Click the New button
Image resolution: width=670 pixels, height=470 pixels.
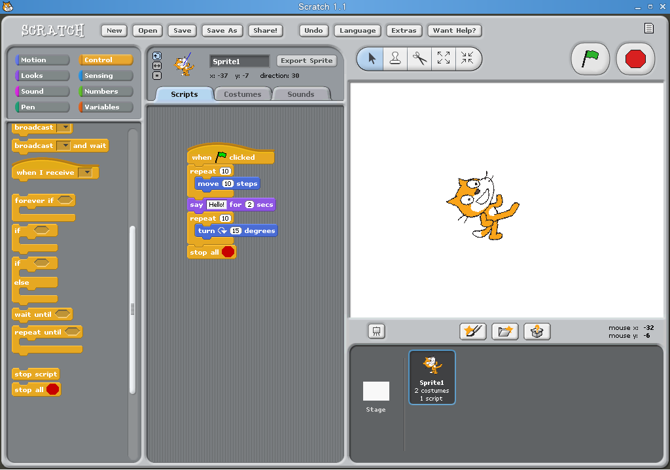pos(114,30)
